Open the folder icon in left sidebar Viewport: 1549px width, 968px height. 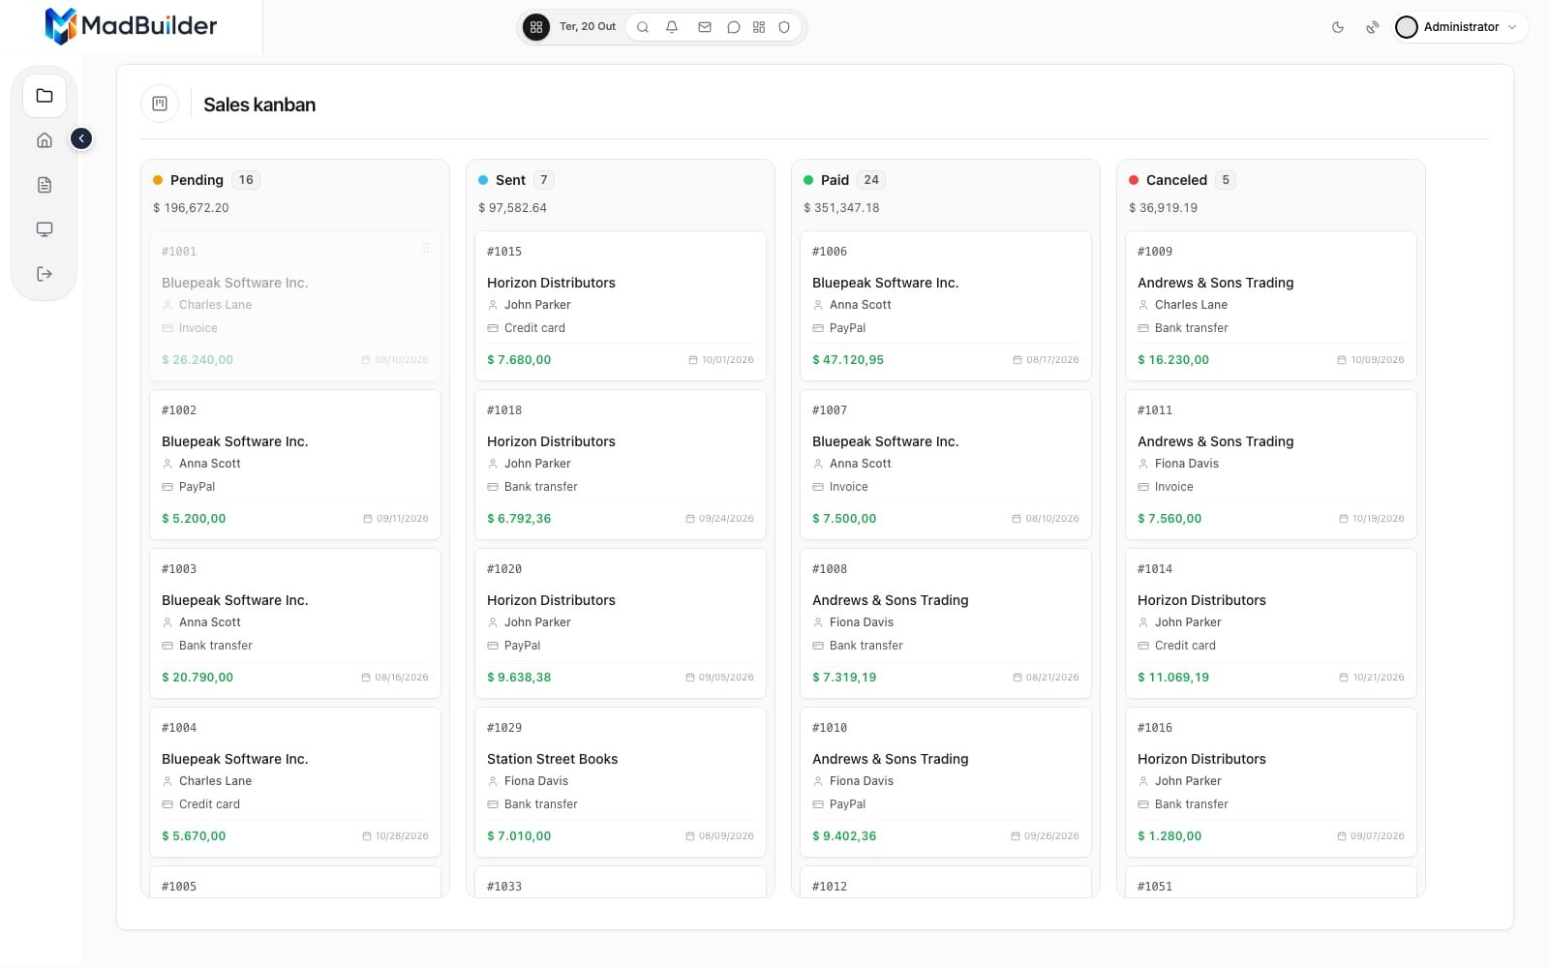click(x=45, y=96)
